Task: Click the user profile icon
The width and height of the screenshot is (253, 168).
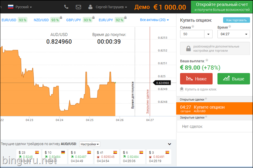Action: pyautogui.click(x=90, y=7)
